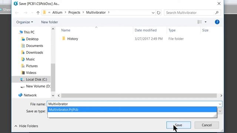Collapse with Hide Folders
The image size is (237, 133).
tap(26, 126)
